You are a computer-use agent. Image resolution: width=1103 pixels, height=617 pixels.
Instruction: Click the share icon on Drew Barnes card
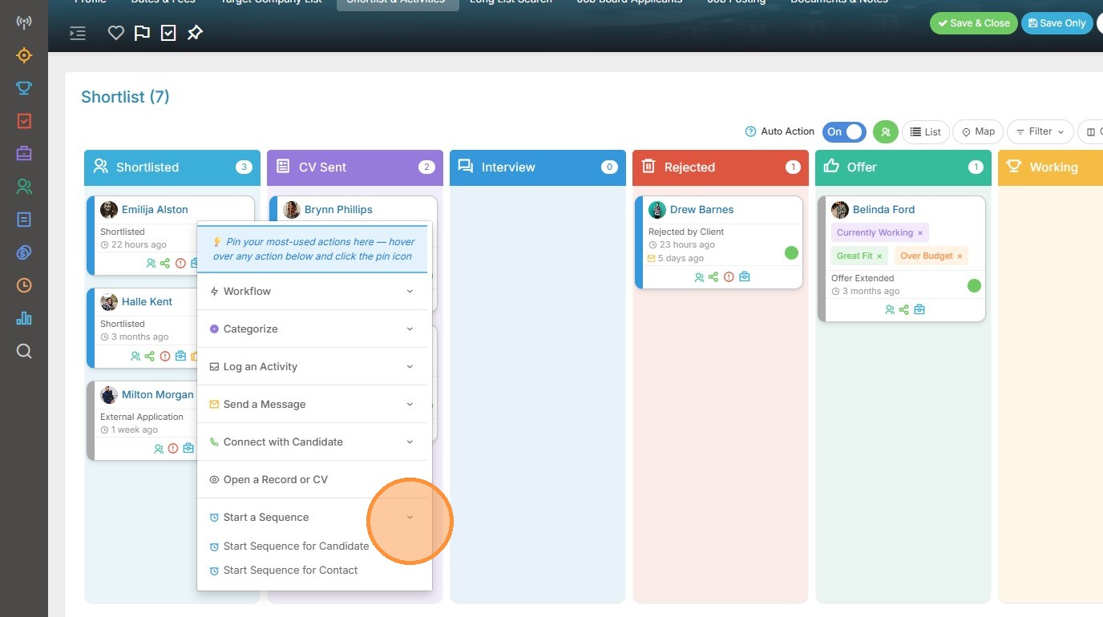[x=713, y=277]
